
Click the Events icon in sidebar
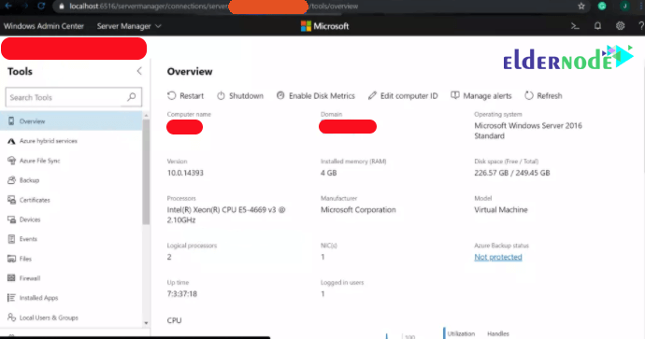tap(11, 239)
